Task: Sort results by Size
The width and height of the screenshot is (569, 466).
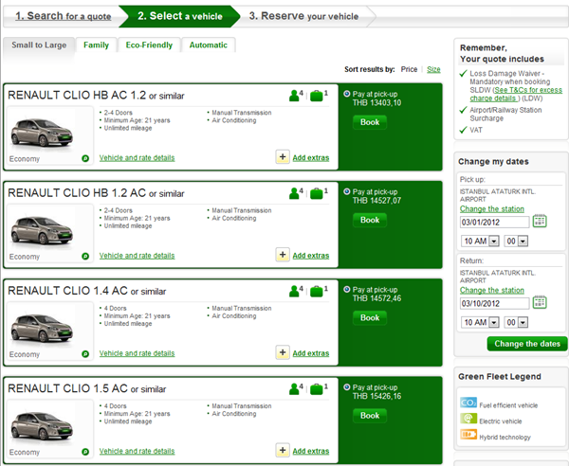Action: pos(433,69)
